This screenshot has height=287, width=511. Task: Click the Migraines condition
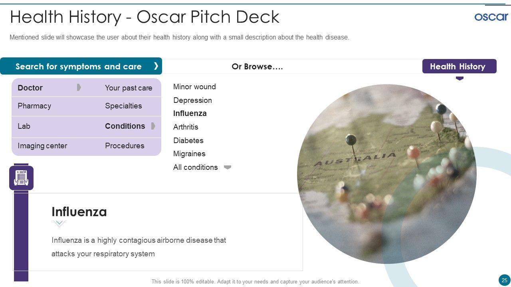tap(189, 154)
